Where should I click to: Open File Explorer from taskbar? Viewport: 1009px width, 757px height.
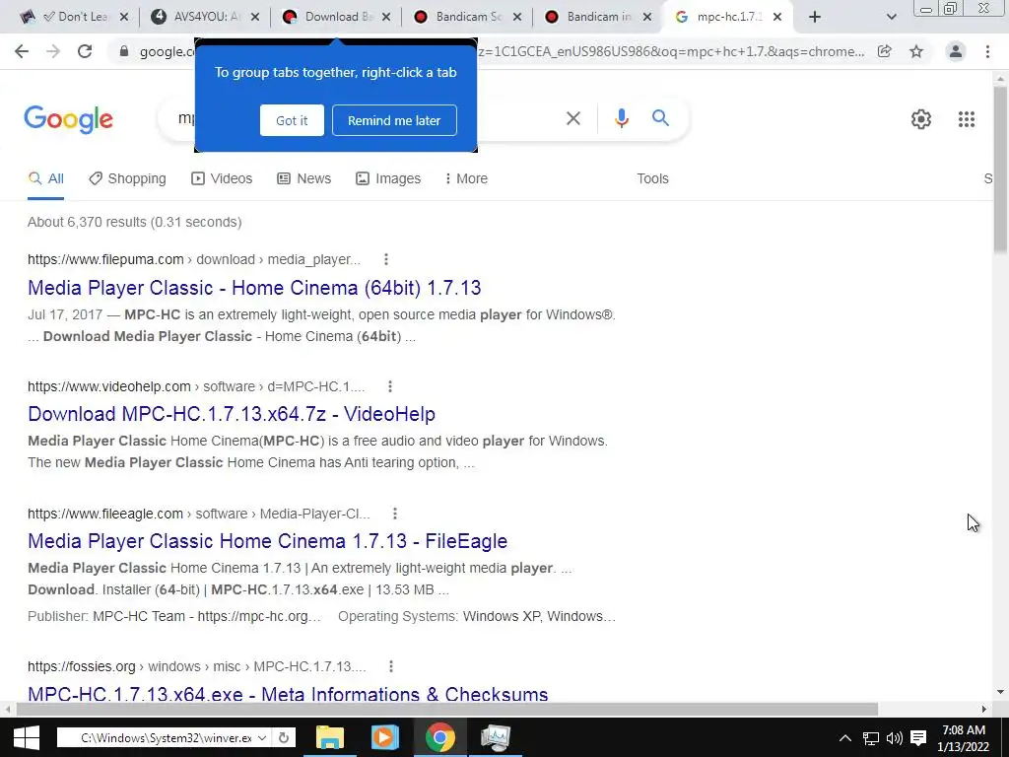click(330, 737)
